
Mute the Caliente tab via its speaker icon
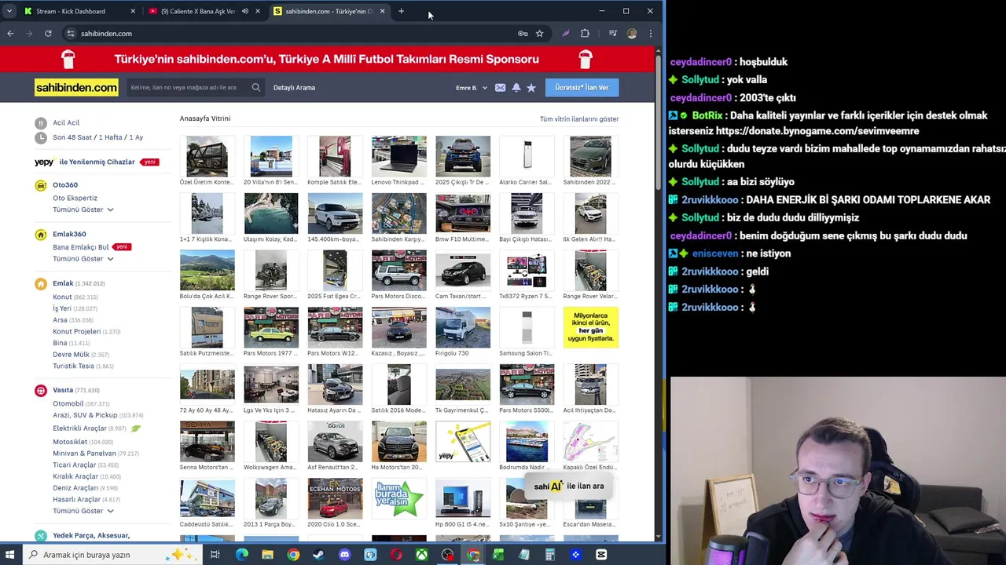coord(244,11)
